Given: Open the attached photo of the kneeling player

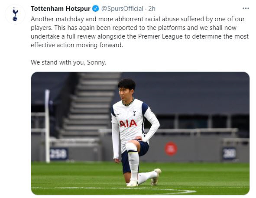Looking at the screenshot, I should 140,133.
